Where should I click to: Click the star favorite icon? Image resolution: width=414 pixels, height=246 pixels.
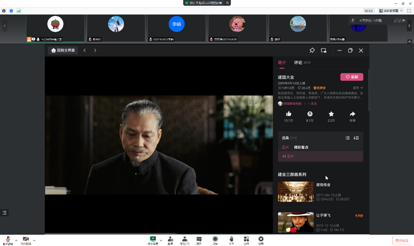331,114
